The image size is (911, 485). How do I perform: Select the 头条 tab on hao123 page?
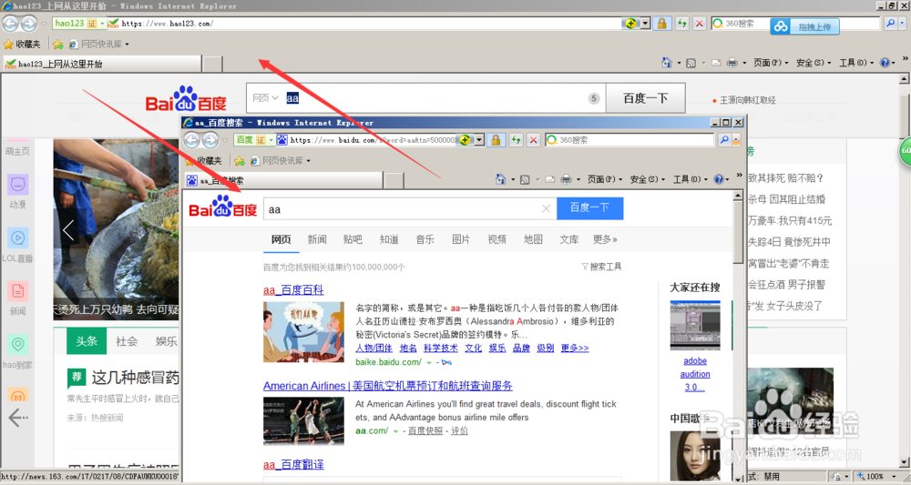(x=87, y=341)
